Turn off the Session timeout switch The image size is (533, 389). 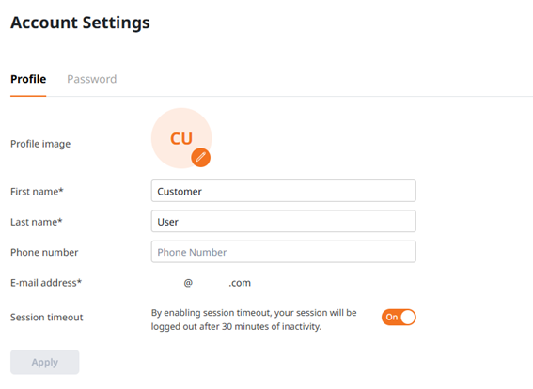399,317
